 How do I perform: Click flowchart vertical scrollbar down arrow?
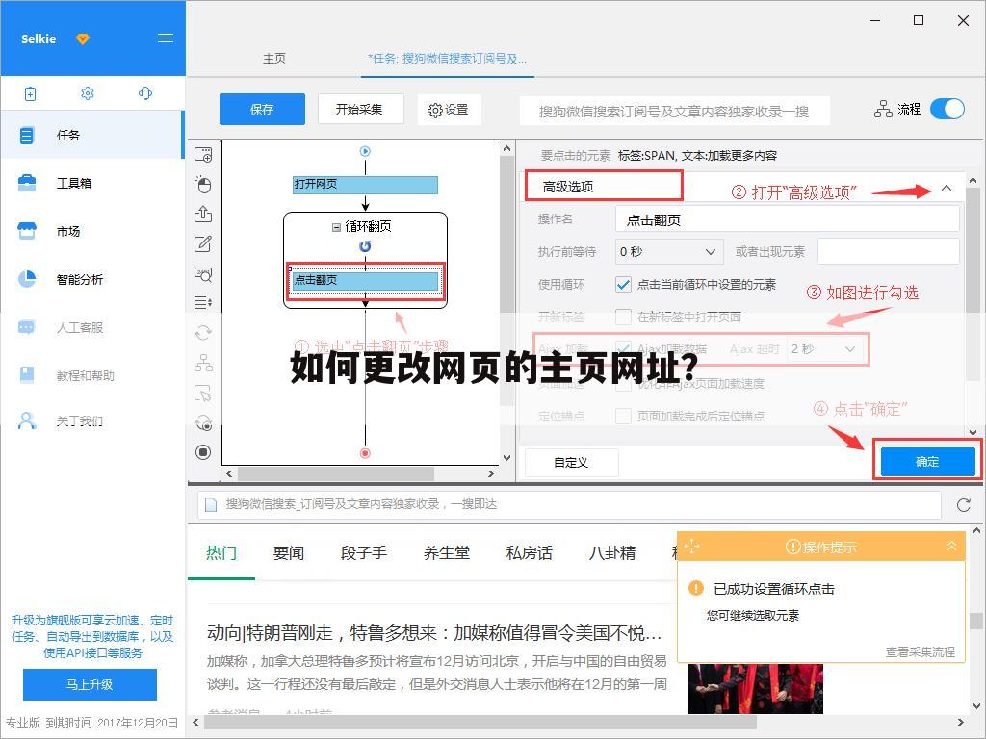pyautogui.click(x=506, y=458)
